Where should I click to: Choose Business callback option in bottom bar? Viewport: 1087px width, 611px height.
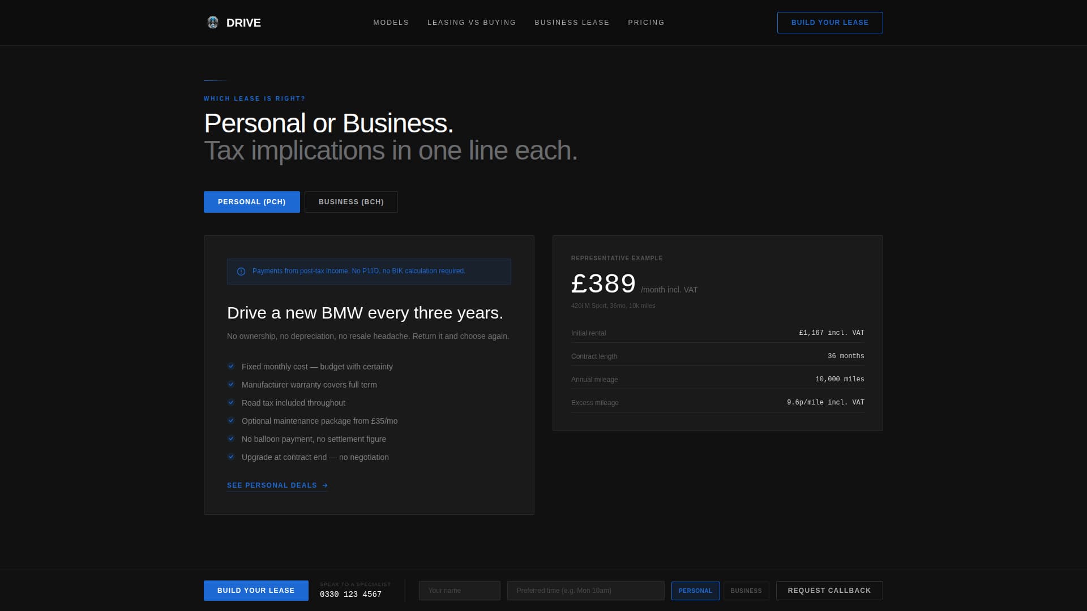[x=746, y=591]
